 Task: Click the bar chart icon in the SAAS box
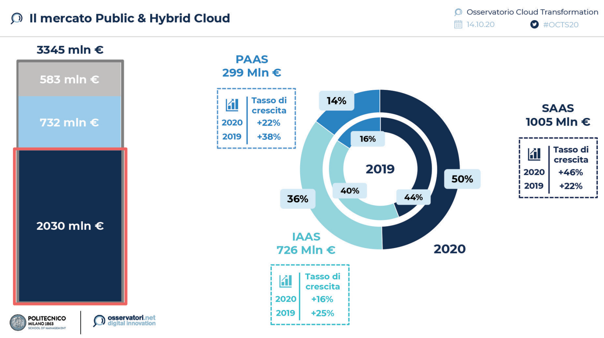pos(534,154)
